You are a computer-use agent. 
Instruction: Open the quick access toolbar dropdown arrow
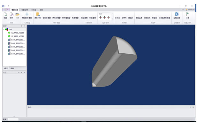8,6
